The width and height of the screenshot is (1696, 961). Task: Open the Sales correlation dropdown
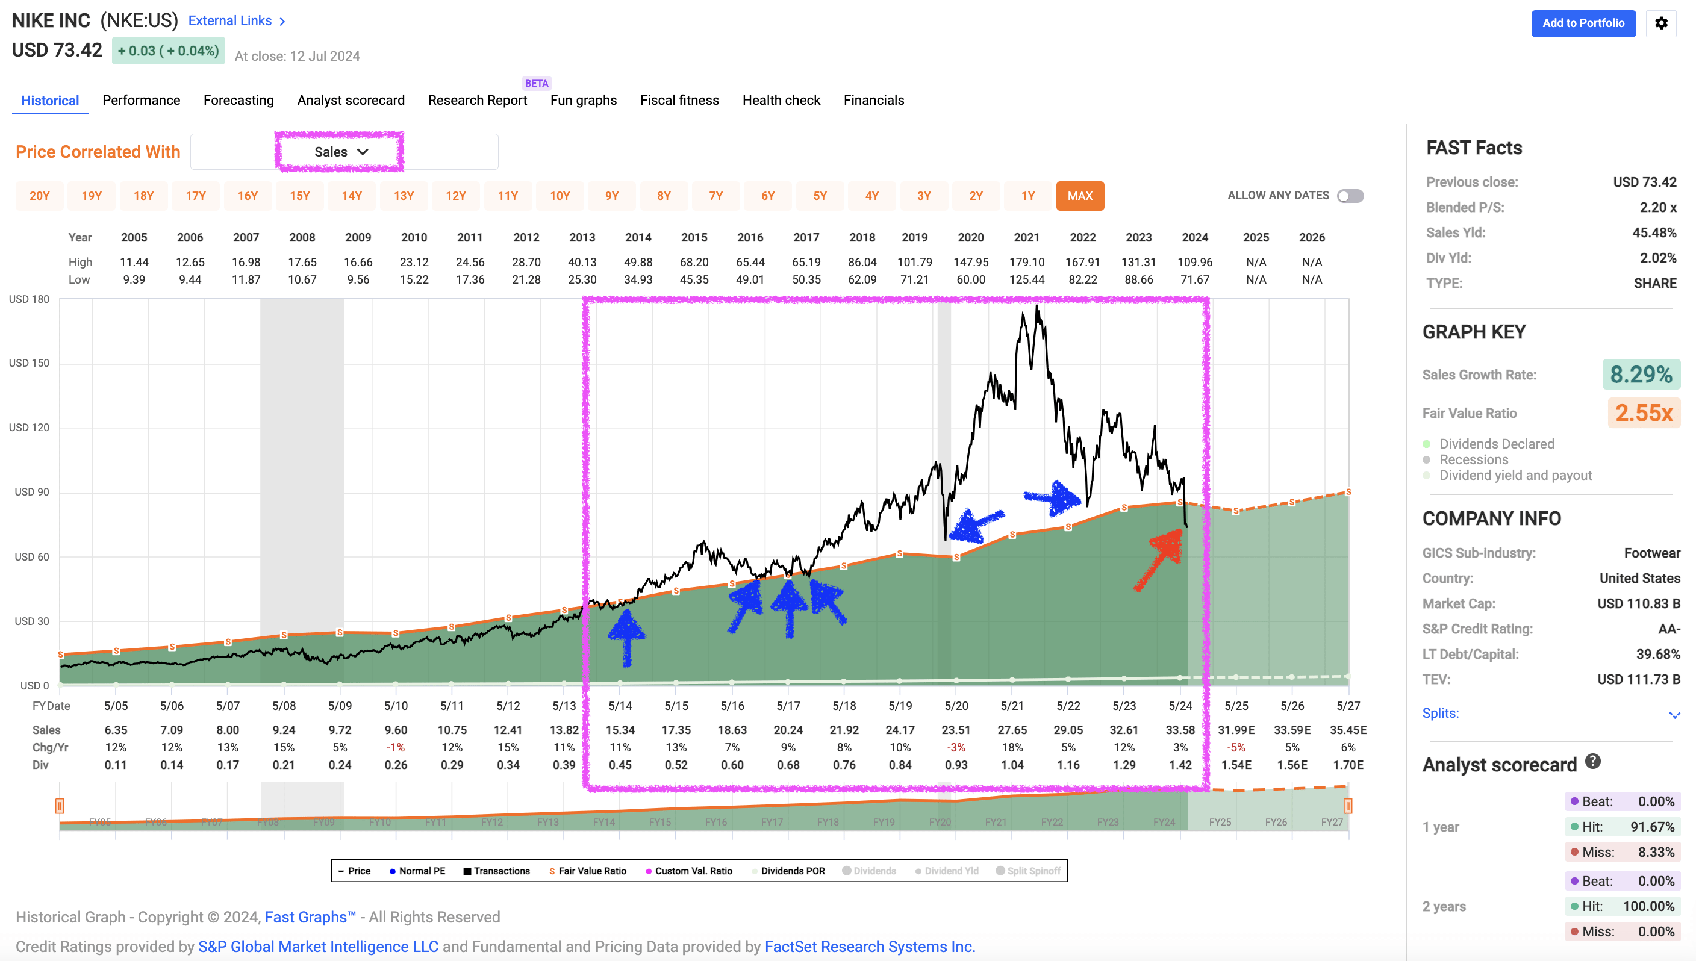[341, 152]
